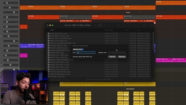Image resolution: width=186 pixels, height=105 pixels.
Task: Click the BRASS_FALL HIGH_1.wav file icon
Action: pos(49,55)
